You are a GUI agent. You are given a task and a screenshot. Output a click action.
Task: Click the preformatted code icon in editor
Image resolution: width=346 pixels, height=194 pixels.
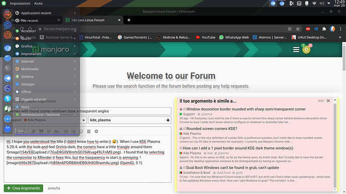pyautogui.click(x=49, y=131)
